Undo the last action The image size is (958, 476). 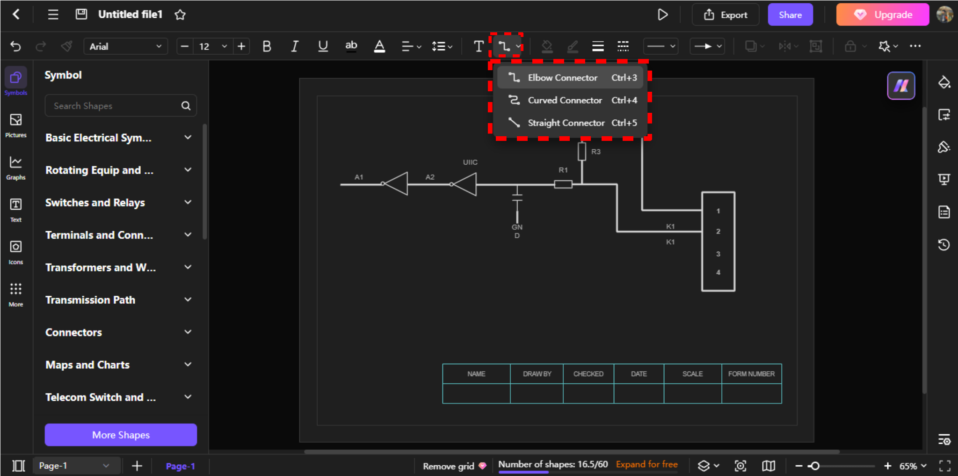[x=15, y=46]
